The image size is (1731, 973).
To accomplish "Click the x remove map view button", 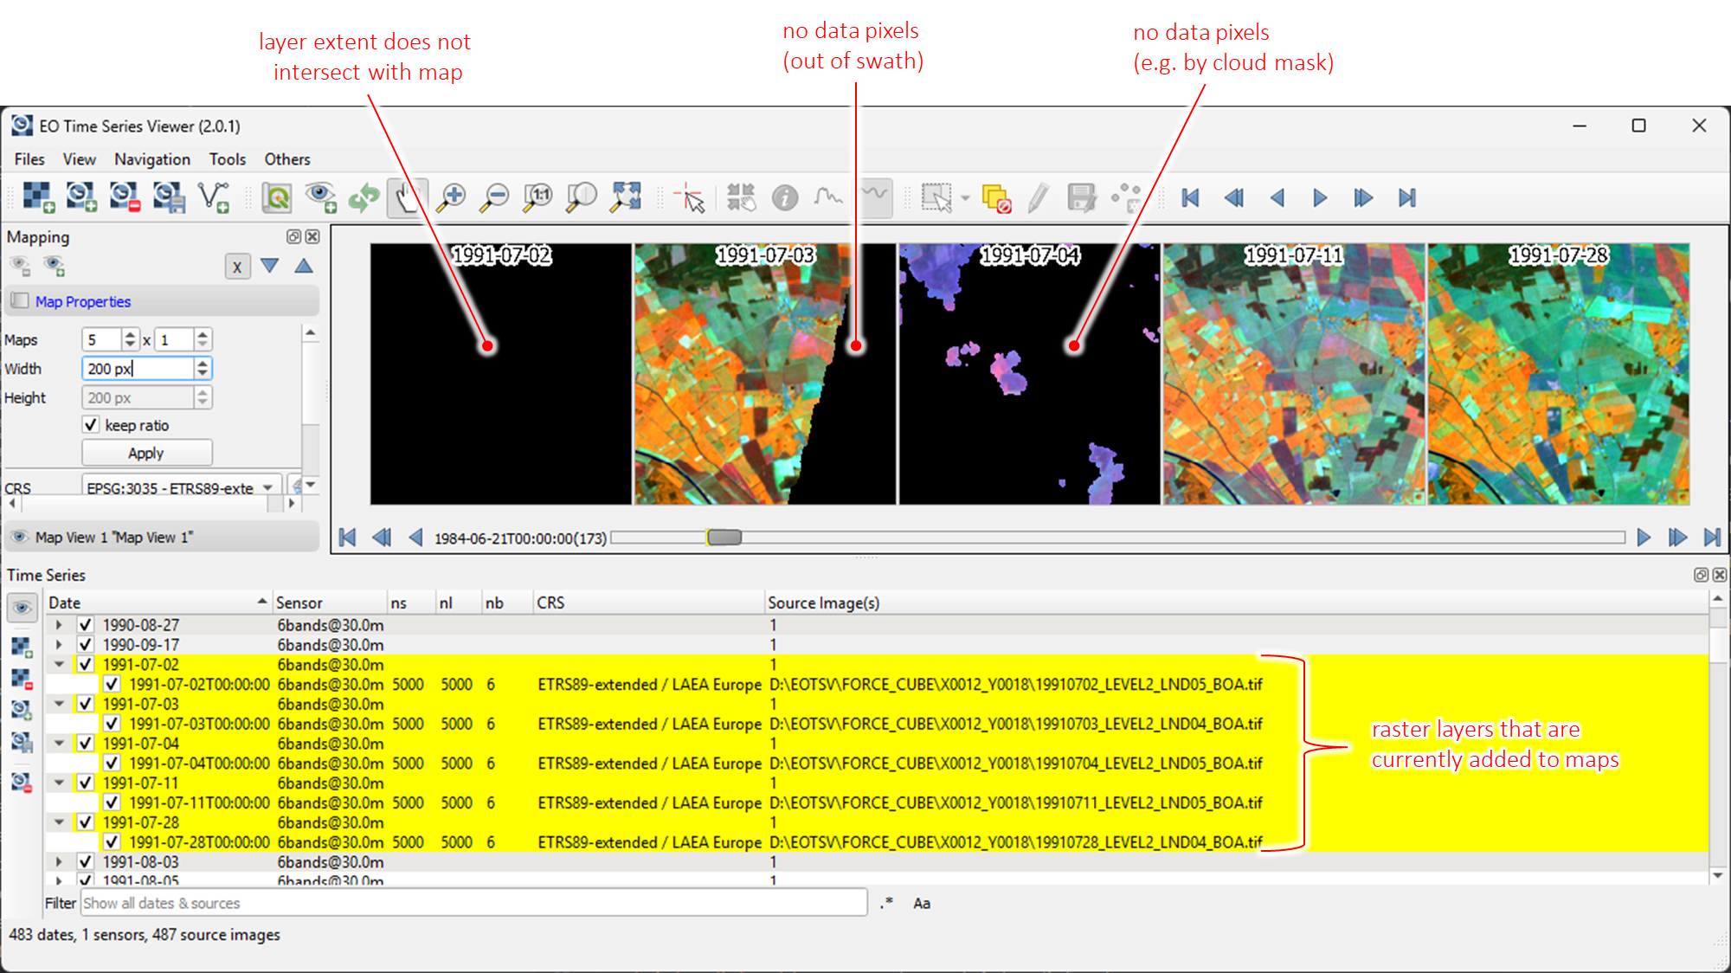I will pos(237,267).
